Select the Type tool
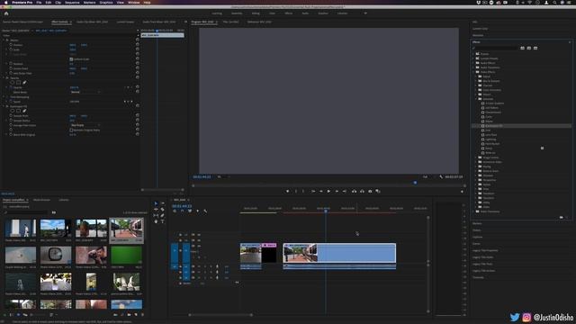The width and height of the screenshot is (576, 324). click(x=162, y=221)
